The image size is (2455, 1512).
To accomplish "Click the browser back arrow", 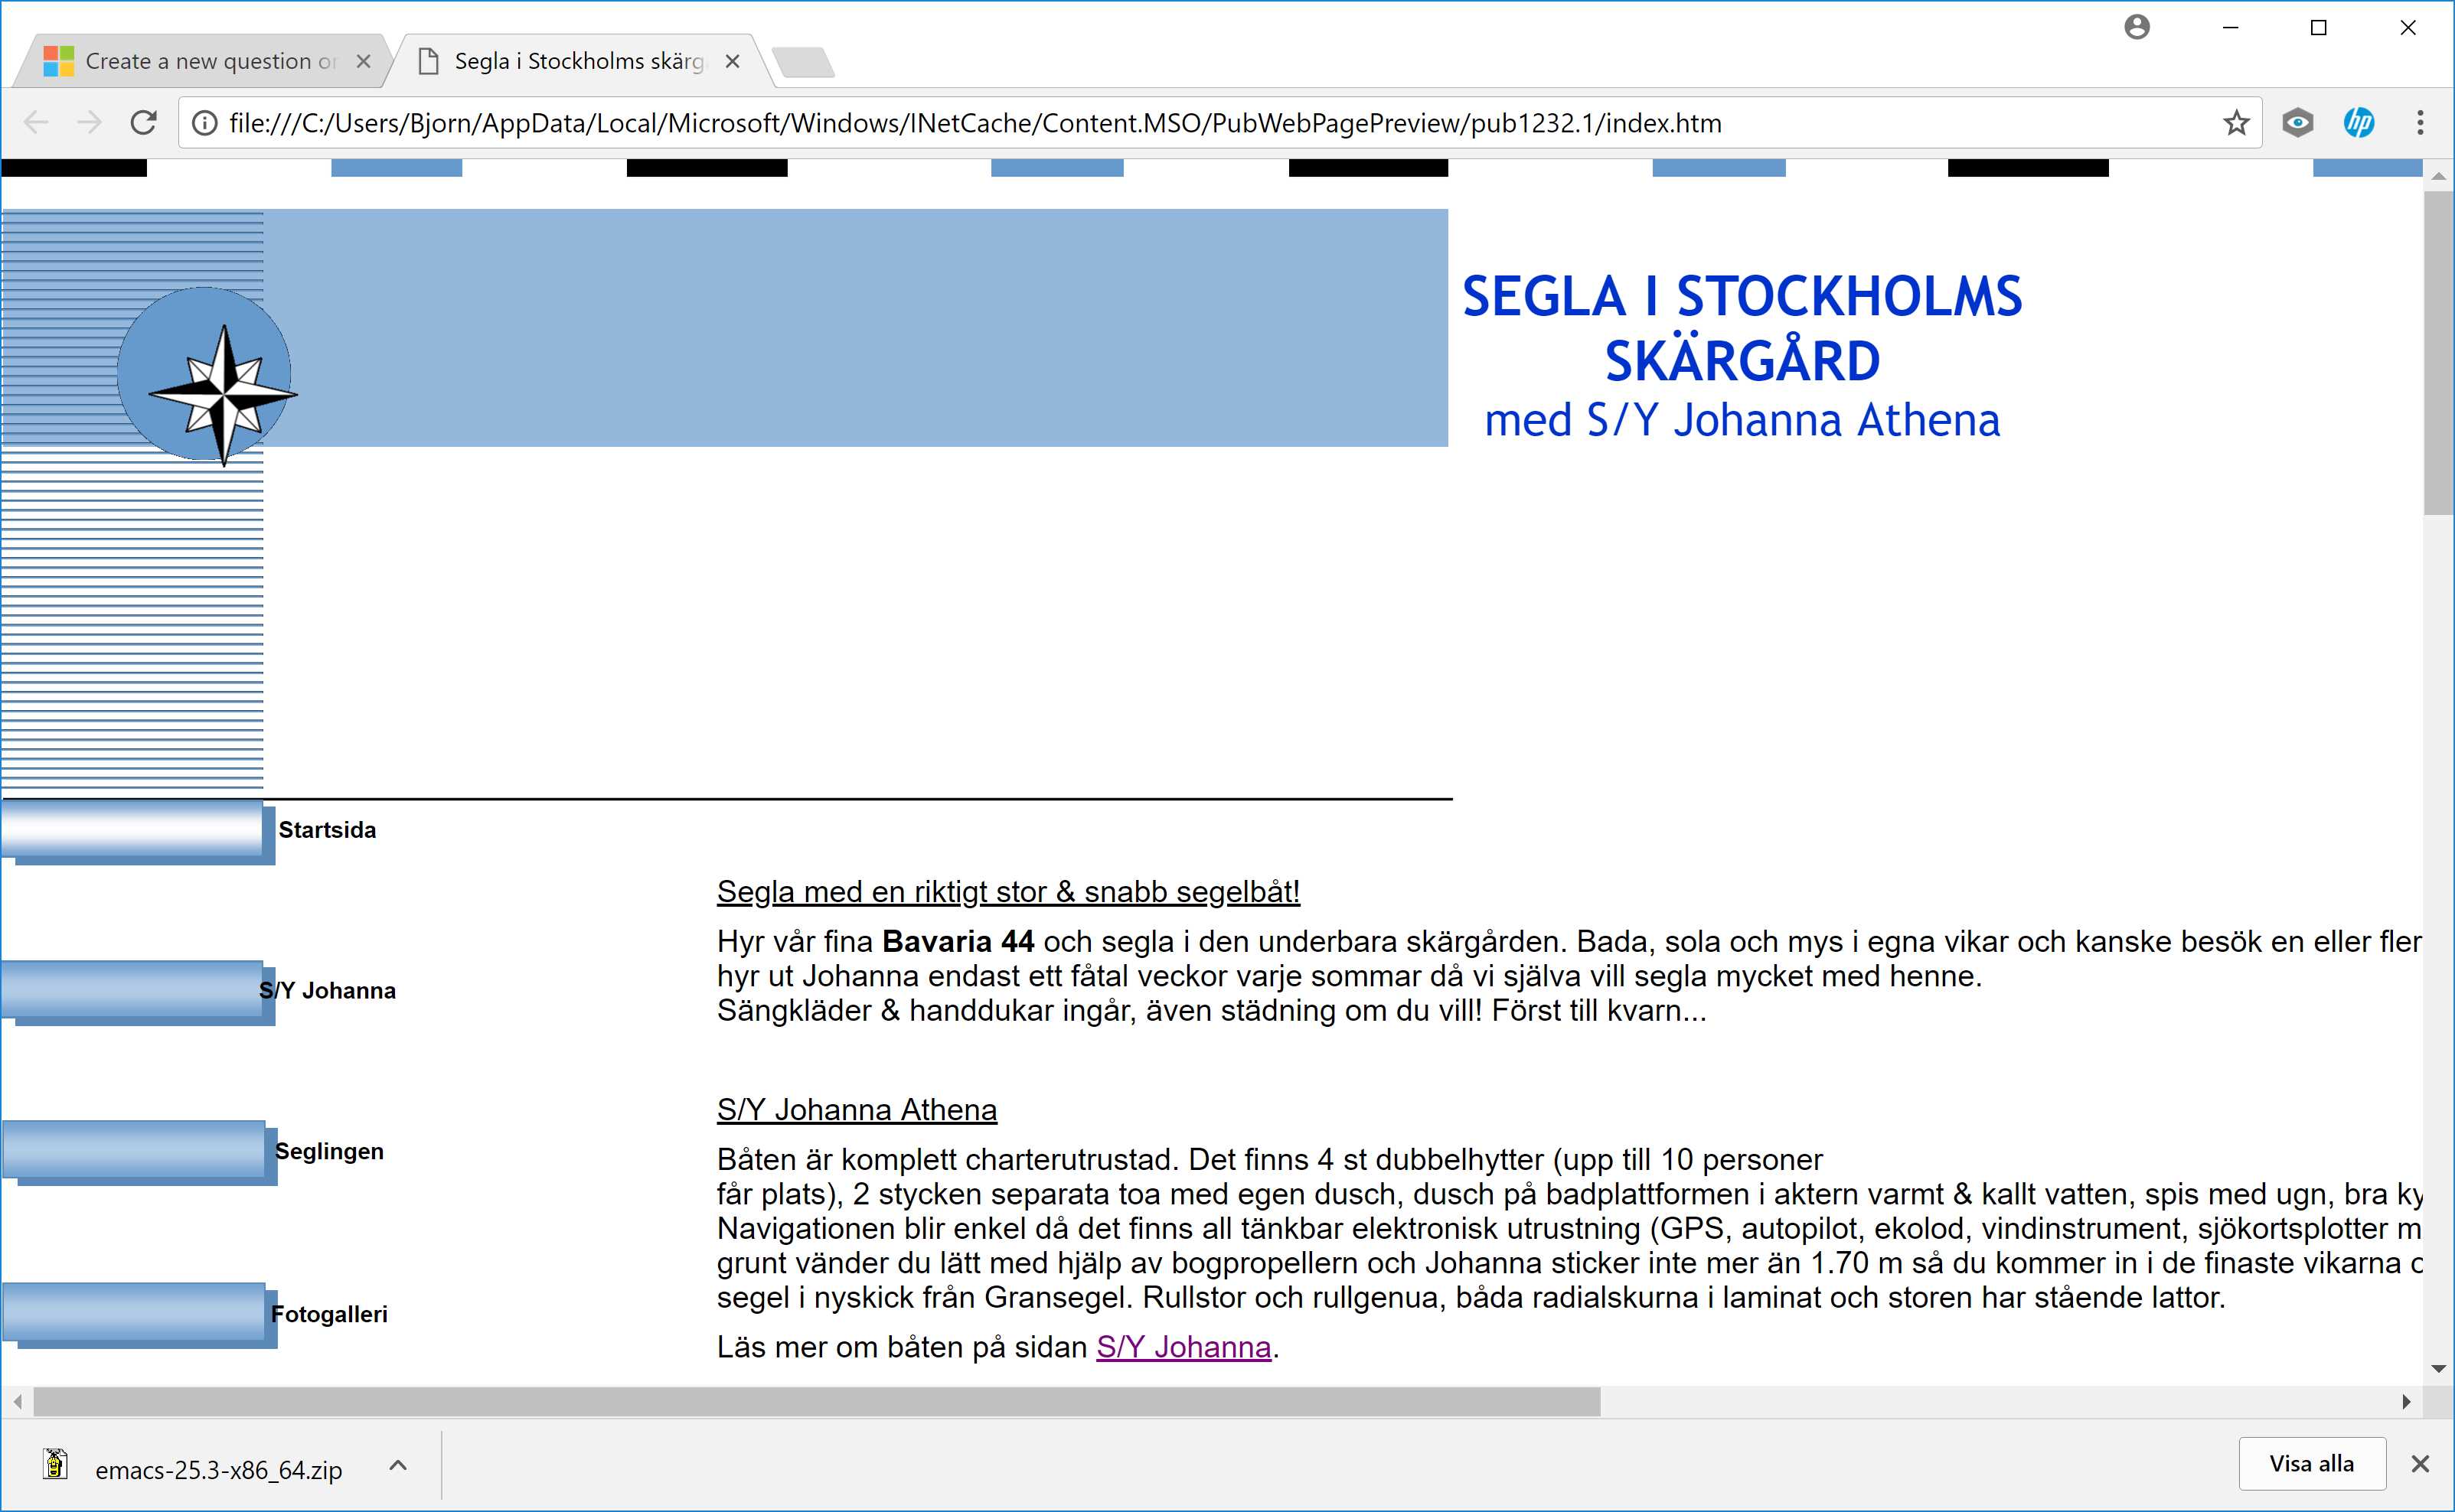I will pos(36,123).
